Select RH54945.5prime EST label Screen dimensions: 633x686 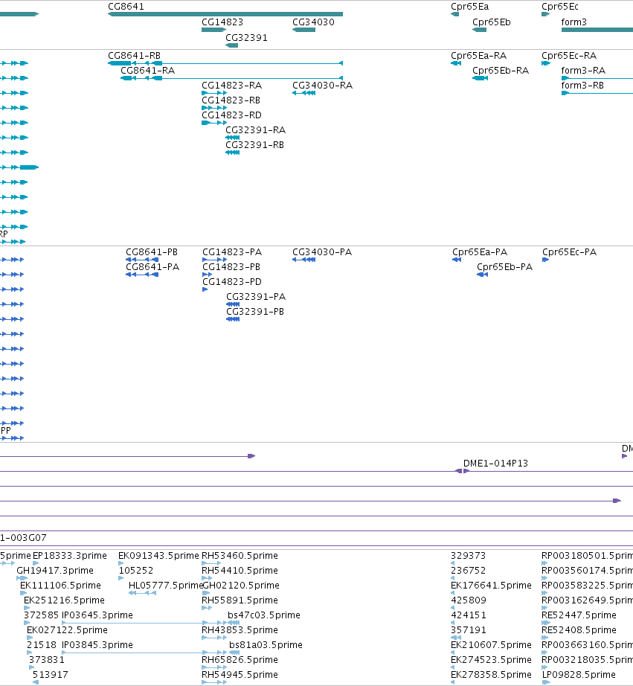click(240, 675)
